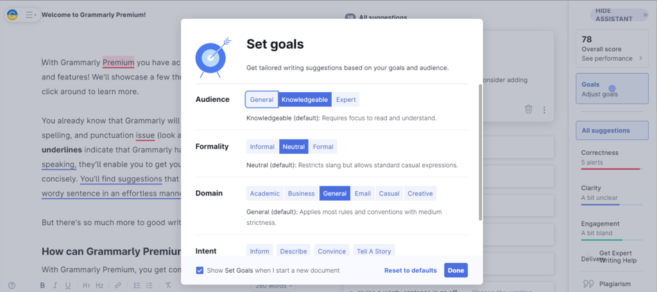
Task: Open the three-dot more options on suggestion card
Action: tap(544, 110)
